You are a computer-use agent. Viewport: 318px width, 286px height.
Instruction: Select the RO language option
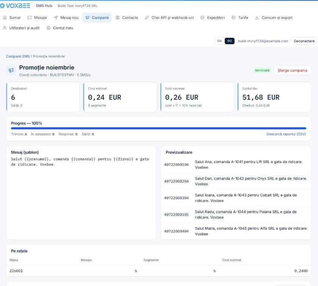[x=229, y=41]
